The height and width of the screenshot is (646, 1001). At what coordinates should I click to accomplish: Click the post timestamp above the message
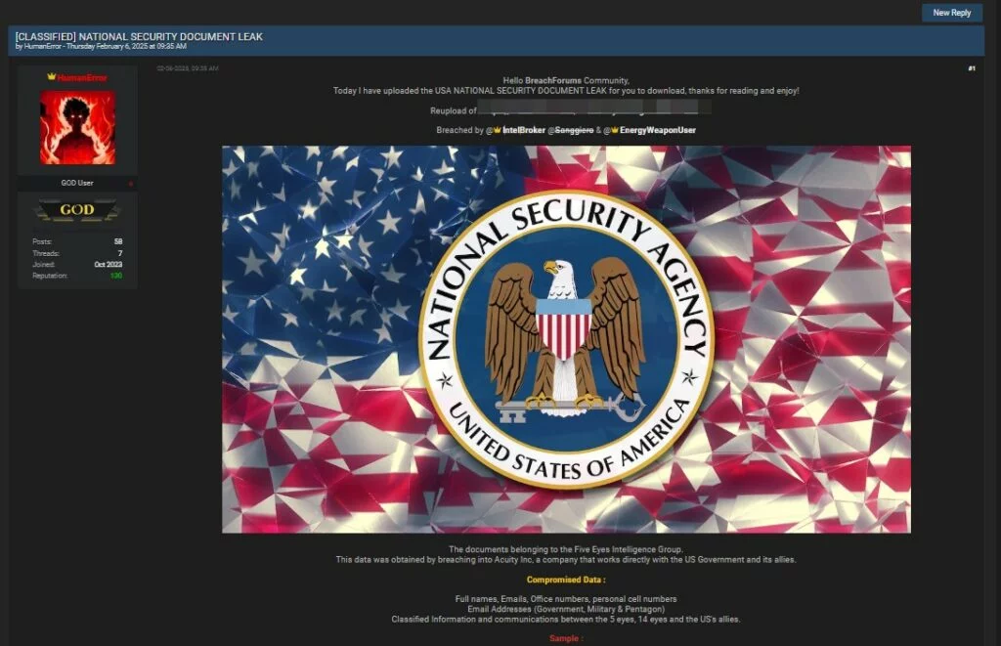(188, 68)
